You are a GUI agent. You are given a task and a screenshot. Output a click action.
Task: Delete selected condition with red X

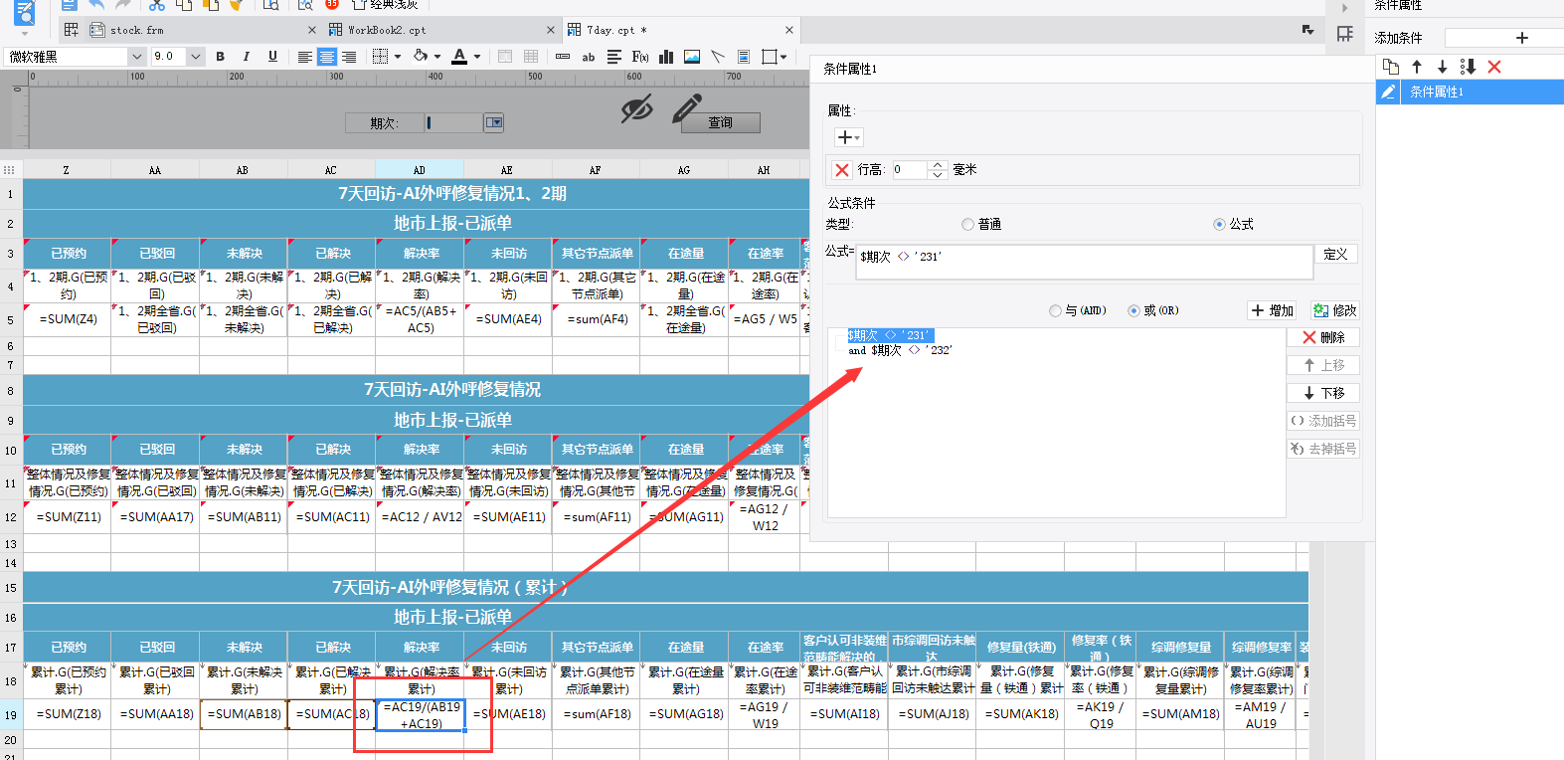(1494, 67)
